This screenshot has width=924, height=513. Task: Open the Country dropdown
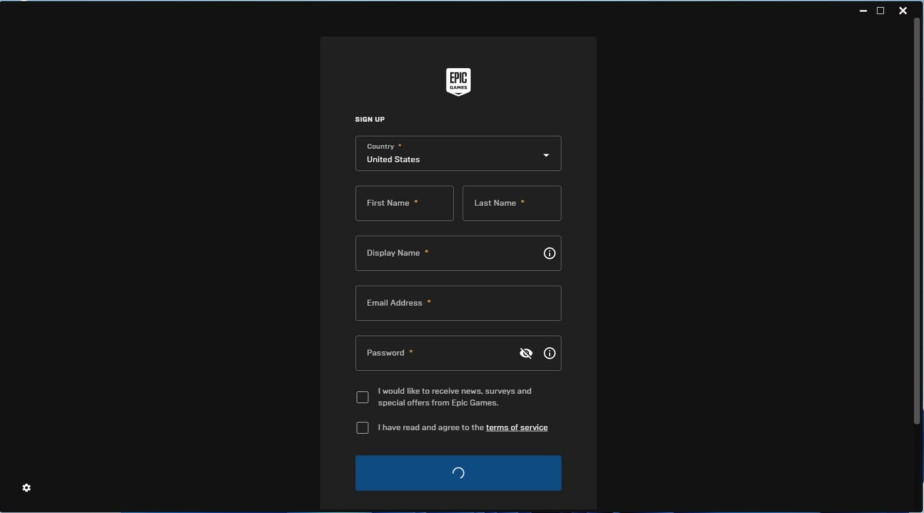click(x=458, y=153)
